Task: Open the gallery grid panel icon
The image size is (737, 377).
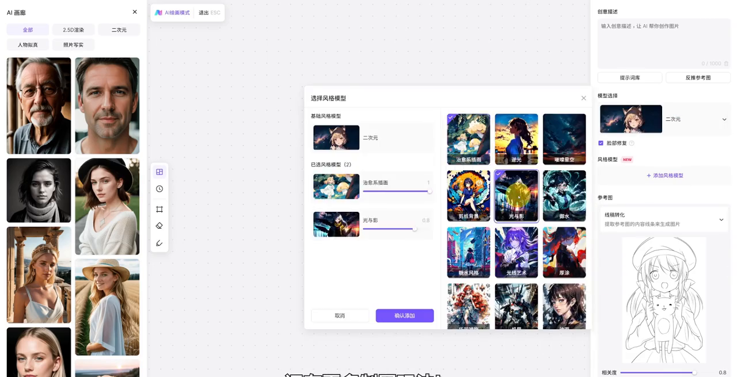Action: click(159, 172)
